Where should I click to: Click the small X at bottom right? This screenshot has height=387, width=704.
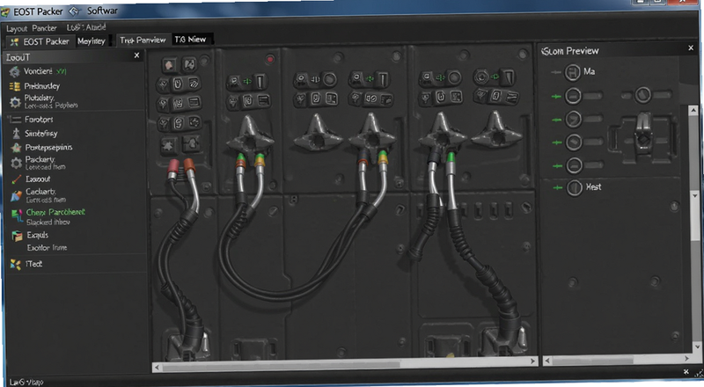(x=686, y=371)
